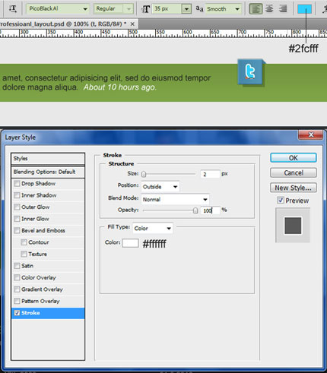Click the cyan text color swatch
This screenshot has width=327, height=373.
pyautogui.click(x=304, y=9)
